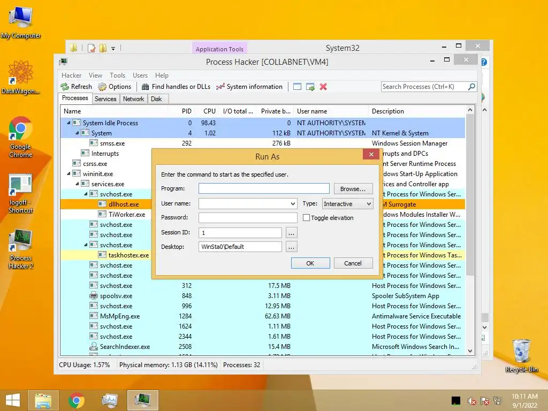548x411 pixels.
Task: Open System information graph icon
Action: pyautogui.click(x=220, y=87)
